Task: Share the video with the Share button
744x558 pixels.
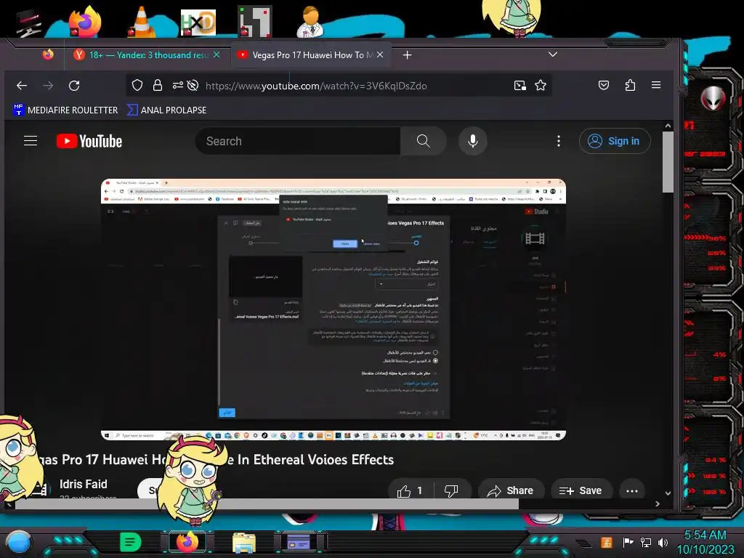Action: pos(511,490)
